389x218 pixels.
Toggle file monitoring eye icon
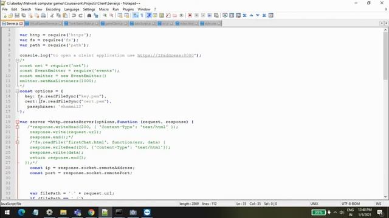tap(181, 16)
